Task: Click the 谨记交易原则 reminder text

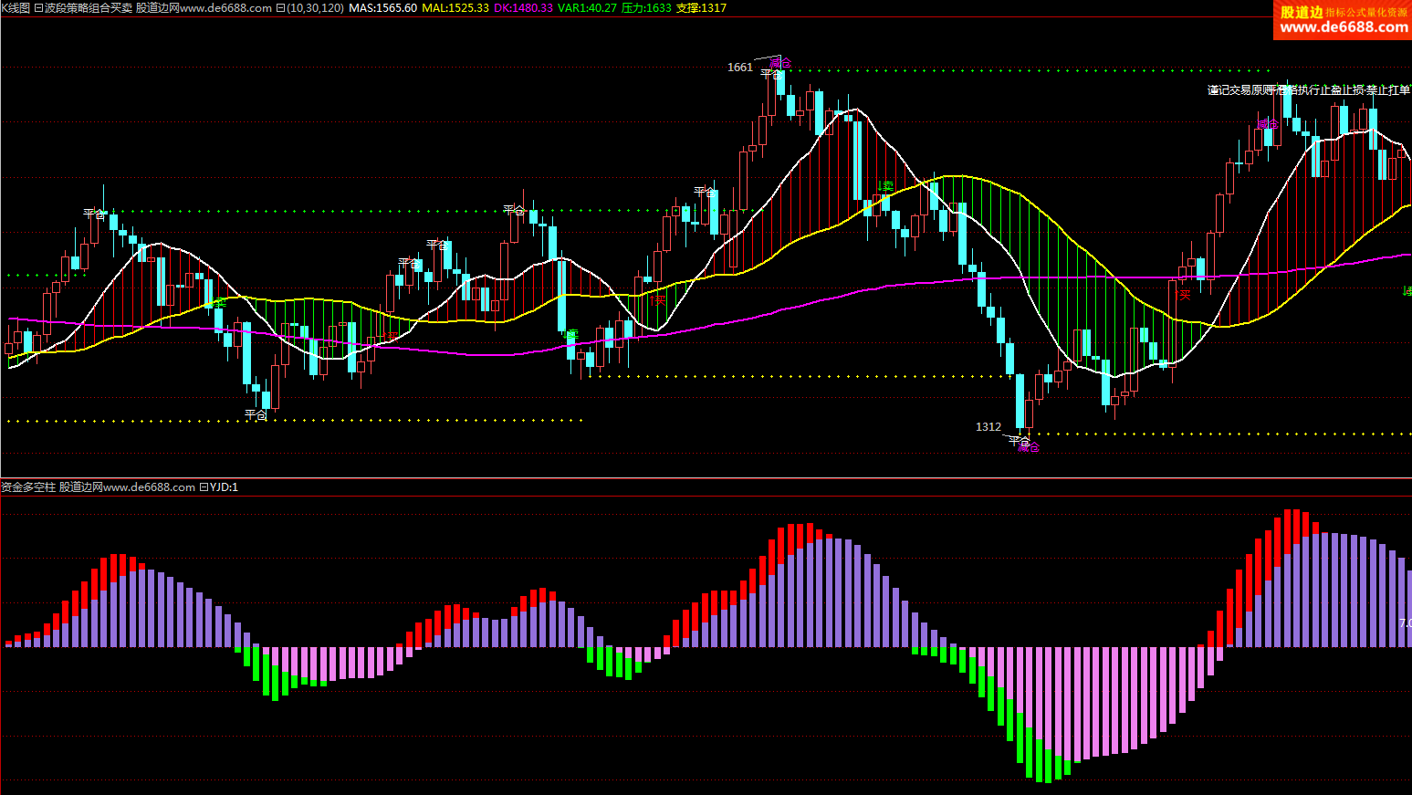Action: pos(1240,90)
